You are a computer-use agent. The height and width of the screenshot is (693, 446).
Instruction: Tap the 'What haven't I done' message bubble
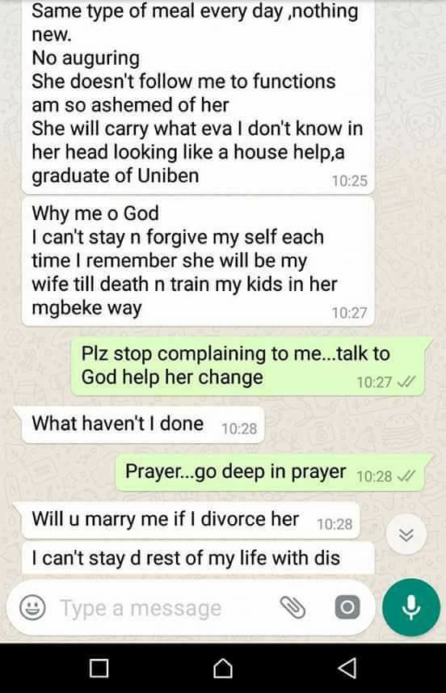click(x=143, y=425)
